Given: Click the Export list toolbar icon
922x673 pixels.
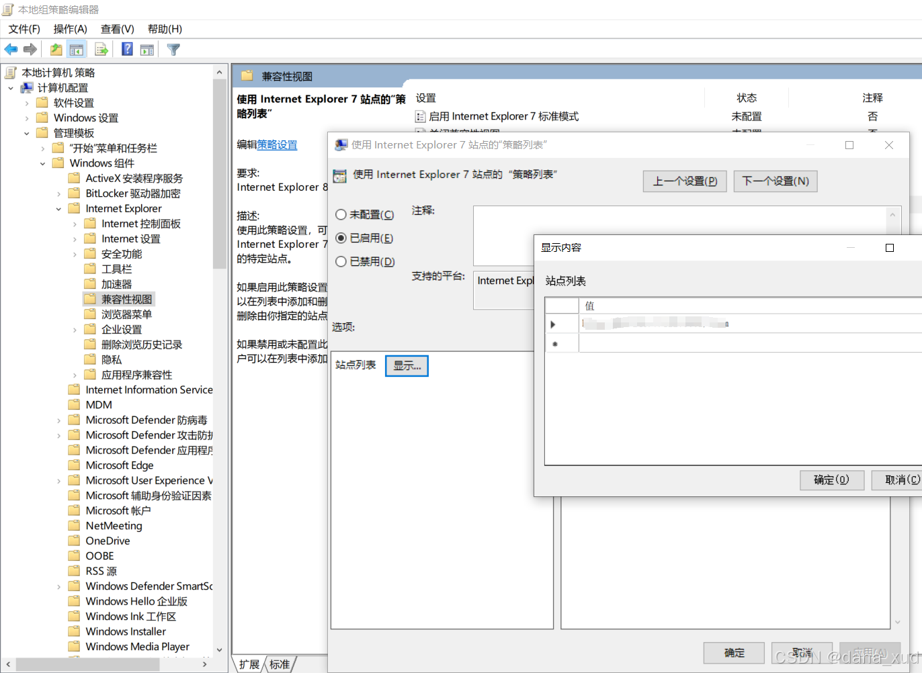Looking at the screenshot, I should 101,49.
